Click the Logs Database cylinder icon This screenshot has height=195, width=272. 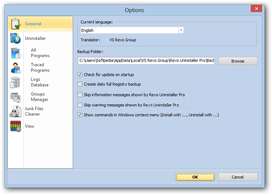(x=15, y=82)
